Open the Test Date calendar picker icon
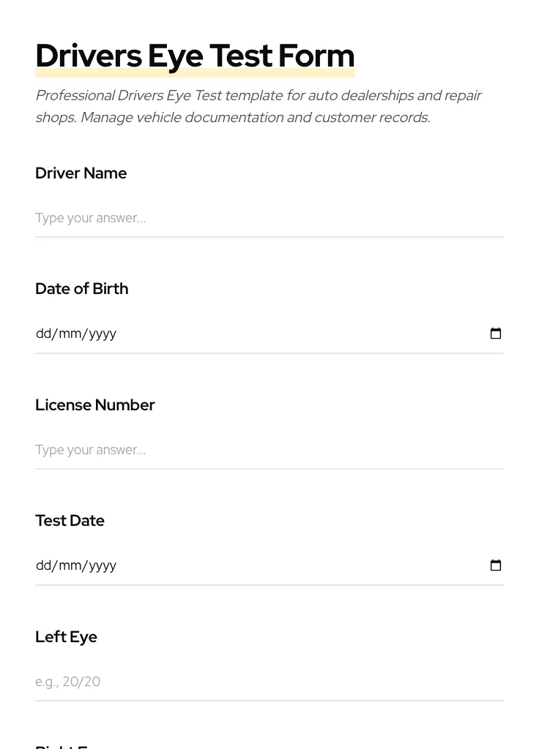The image size is (539, 749). click(x=496, y=565)
